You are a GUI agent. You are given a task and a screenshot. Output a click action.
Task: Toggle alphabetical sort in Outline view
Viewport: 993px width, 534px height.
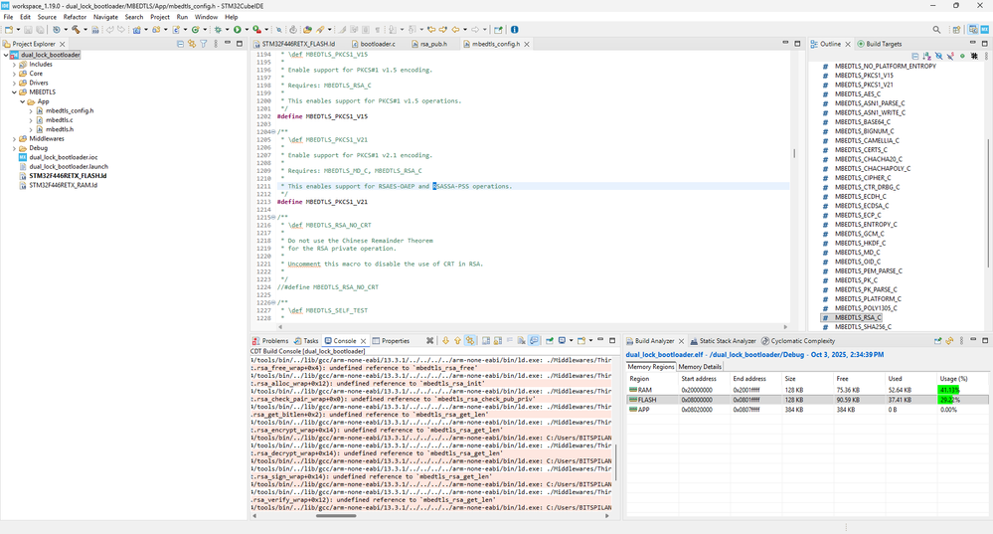(926, 57)
